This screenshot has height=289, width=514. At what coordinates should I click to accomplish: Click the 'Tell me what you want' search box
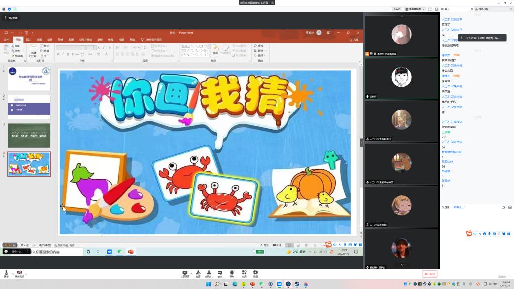(152, 39)
